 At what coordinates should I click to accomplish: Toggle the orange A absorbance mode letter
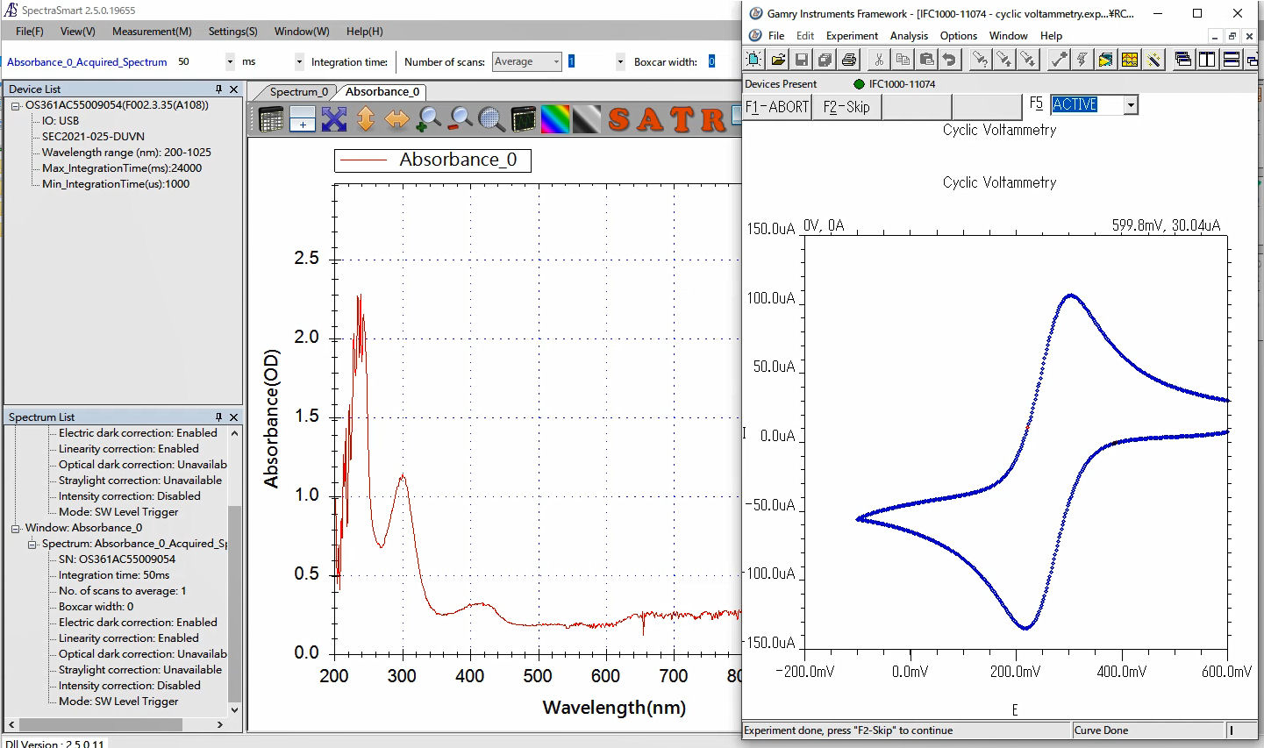(650, 119)
